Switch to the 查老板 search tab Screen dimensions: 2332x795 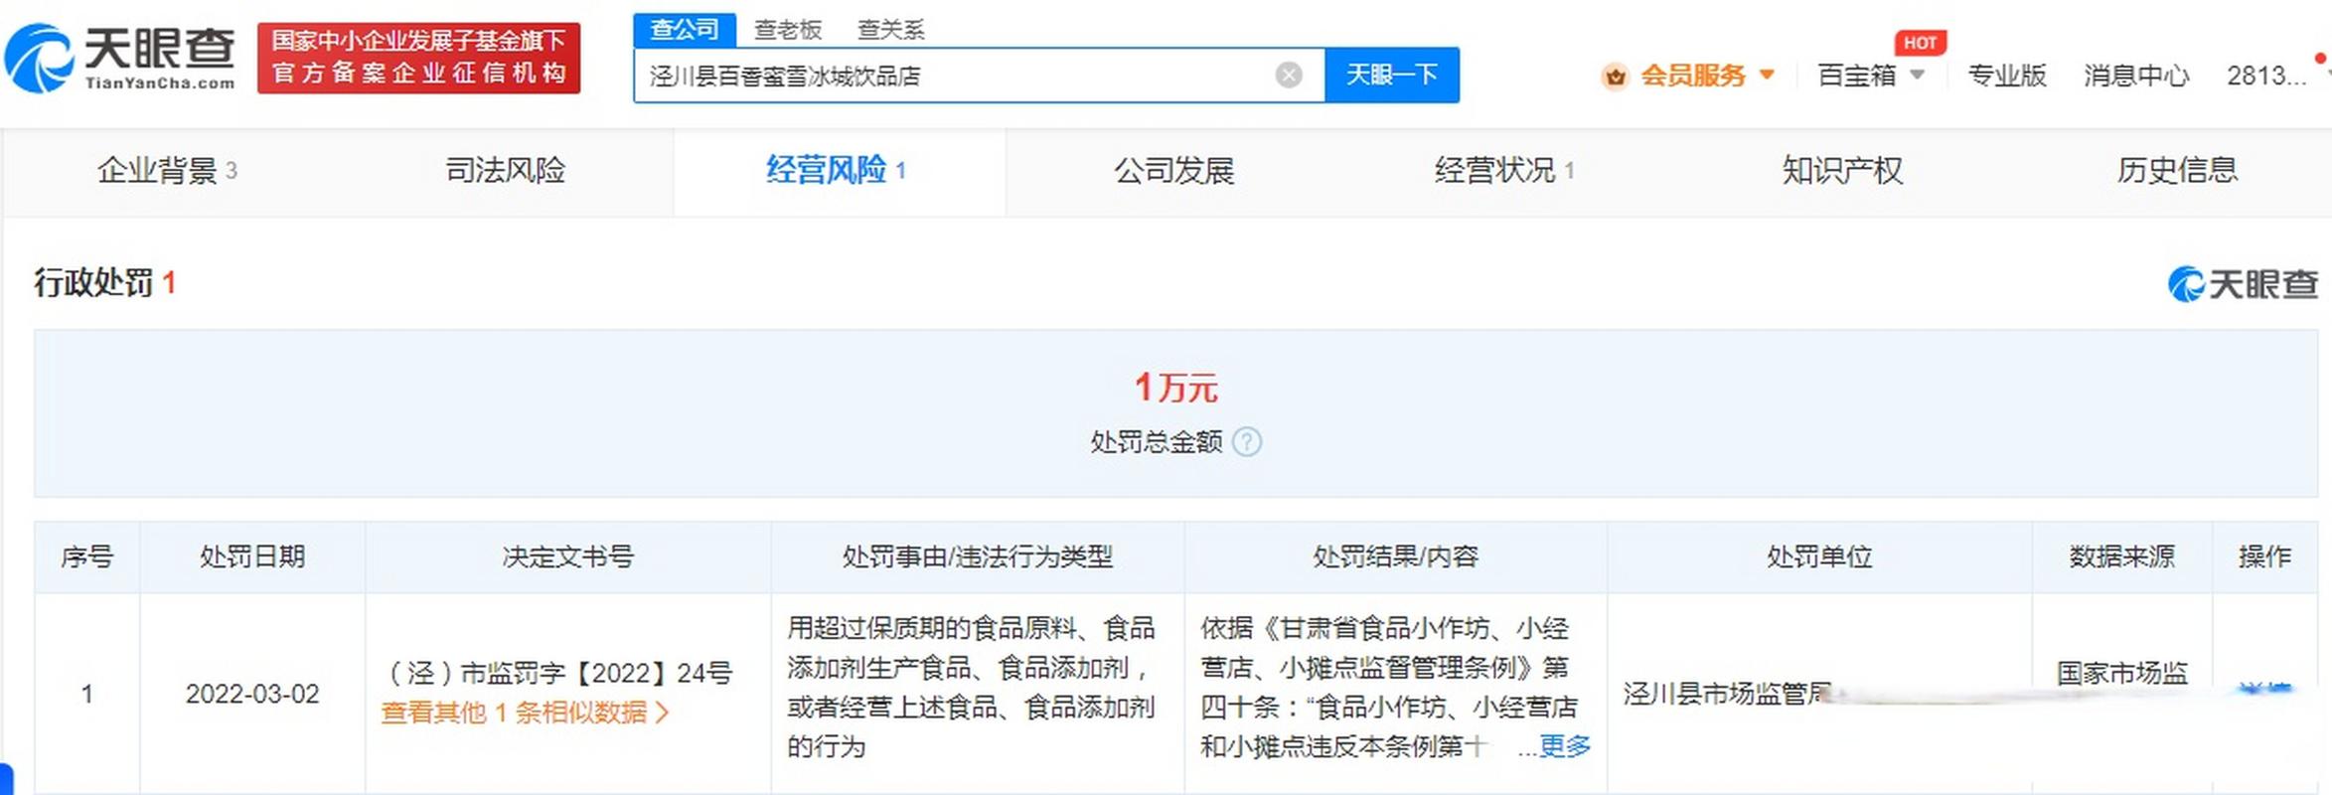pos(788,30)
